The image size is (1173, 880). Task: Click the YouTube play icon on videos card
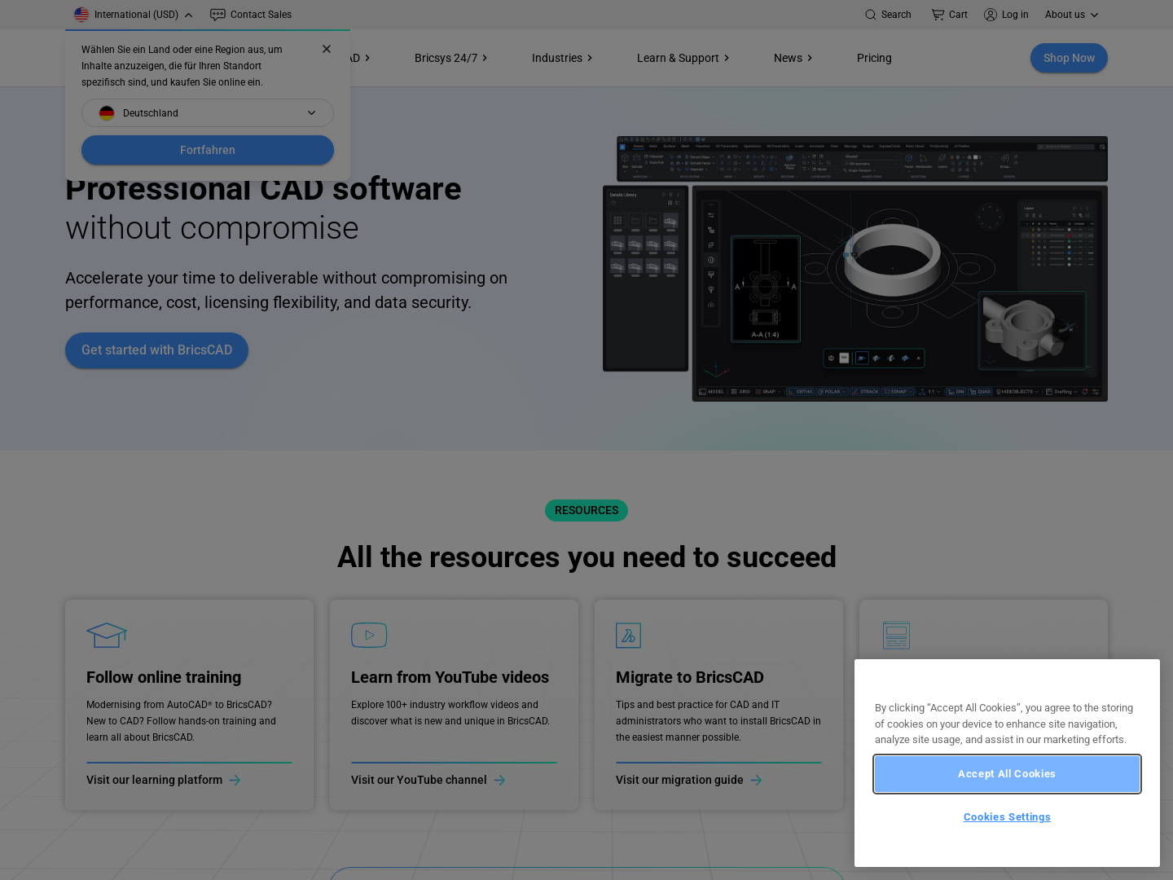tap(369, 635)
